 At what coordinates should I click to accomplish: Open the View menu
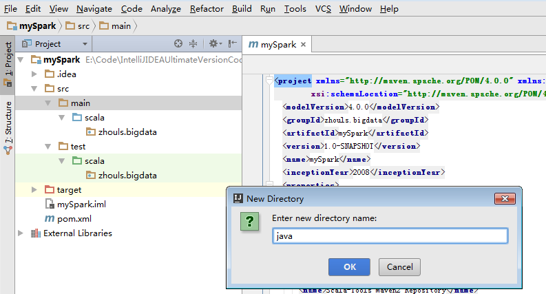[59, 9]
